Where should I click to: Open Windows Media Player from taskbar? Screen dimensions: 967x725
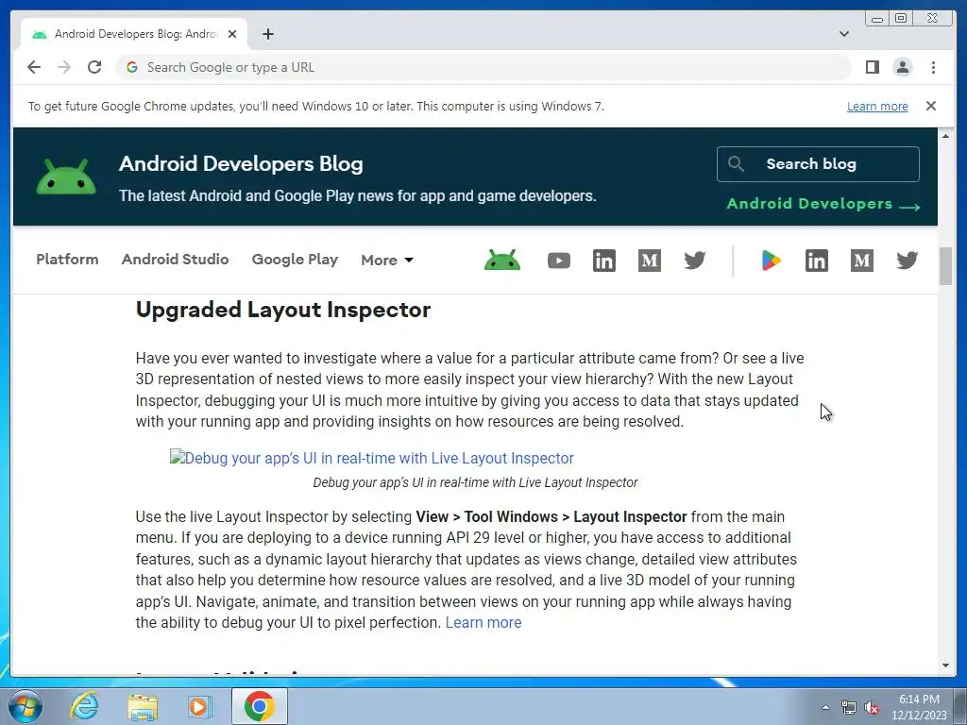(x=200, y=706)
